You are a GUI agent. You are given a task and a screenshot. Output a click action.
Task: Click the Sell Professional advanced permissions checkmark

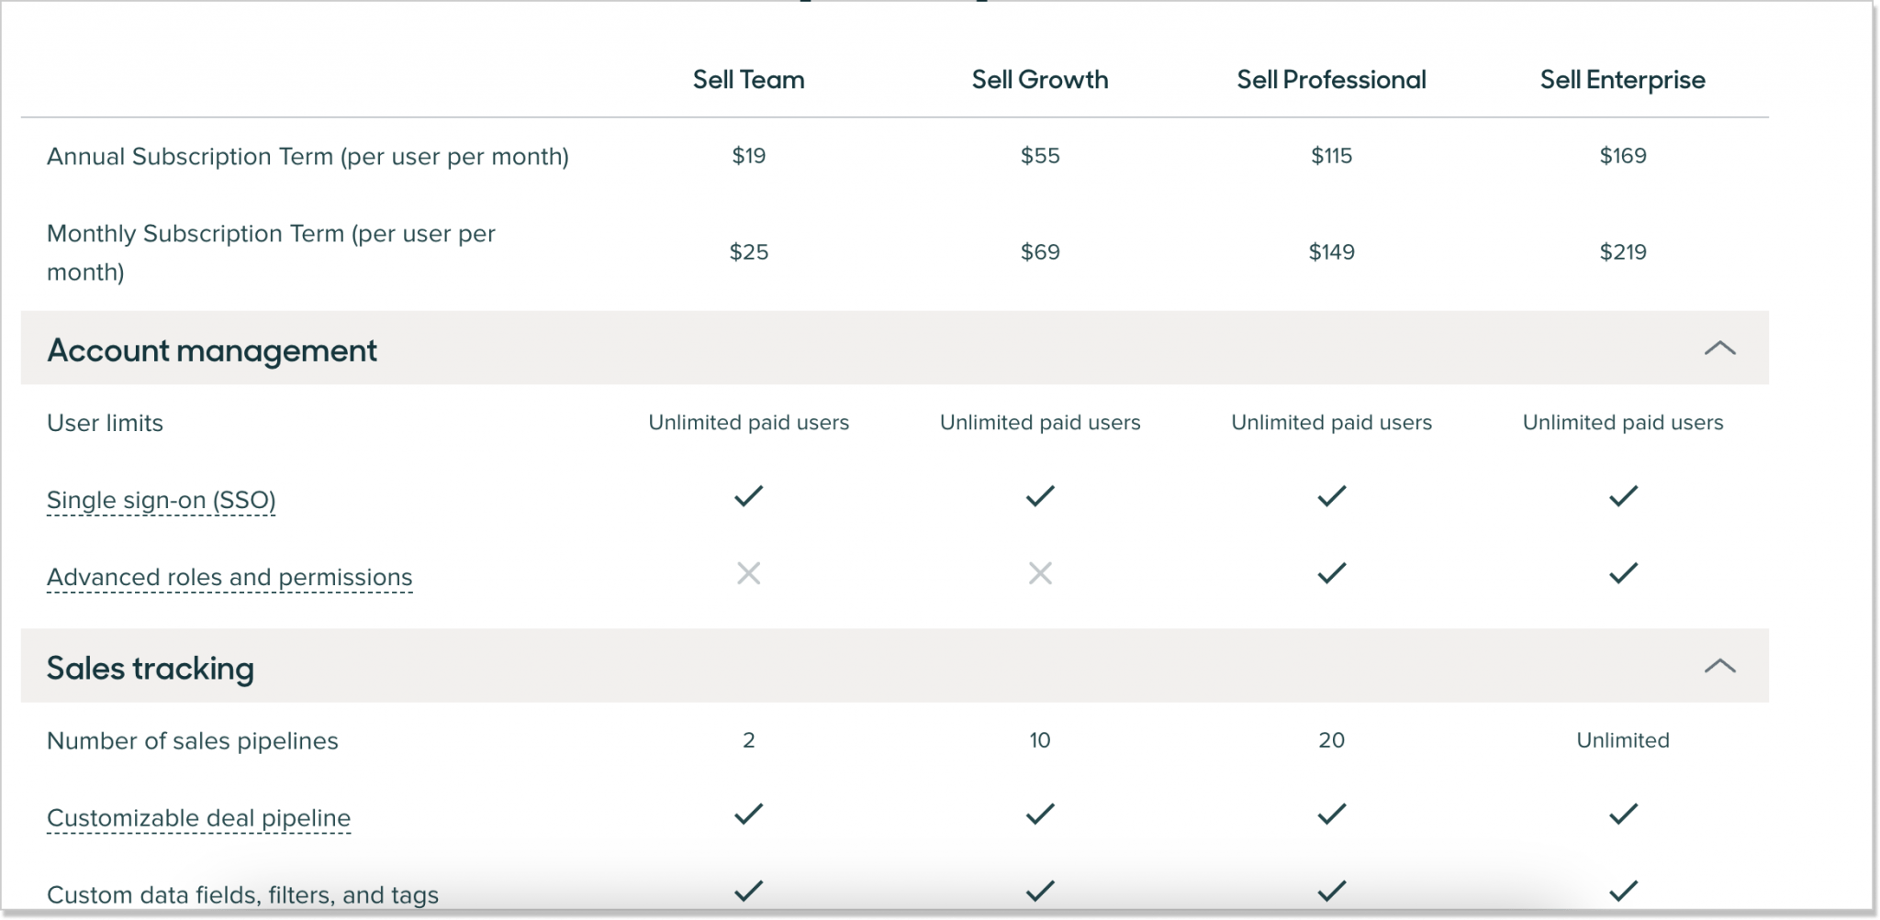click(x=1331, y=573)
